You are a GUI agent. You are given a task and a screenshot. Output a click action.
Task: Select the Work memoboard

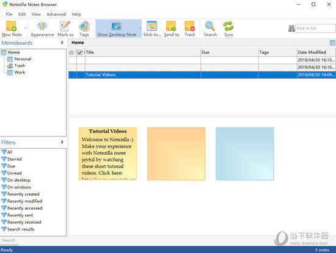click(x=20, y=73)
